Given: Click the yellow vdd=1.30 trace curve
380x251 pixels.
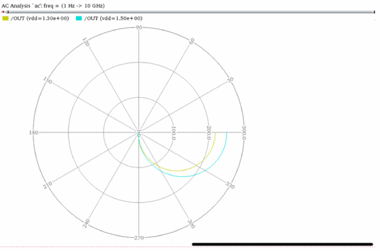Looking at the screenshot, I should [178, 170].
